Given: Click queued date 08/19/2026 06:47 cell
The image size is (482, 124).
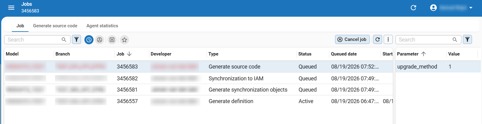Looking at the screenshot, I should pos(355,101).
